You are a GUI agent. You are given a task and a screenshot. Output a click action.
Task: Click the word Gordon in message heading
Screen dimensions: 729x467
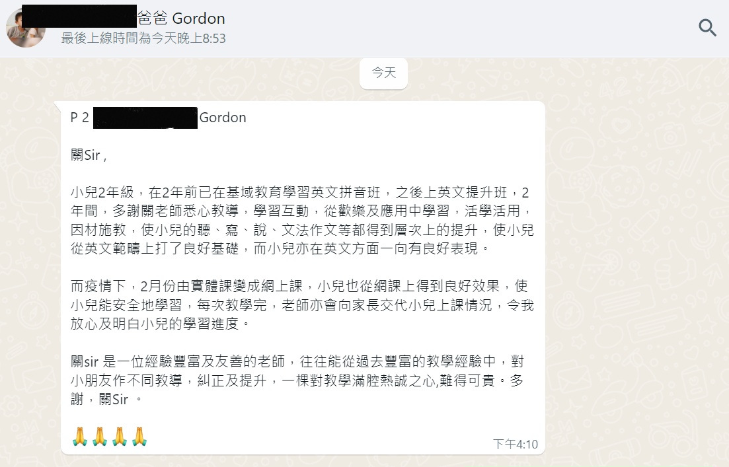tap(223, 118)
